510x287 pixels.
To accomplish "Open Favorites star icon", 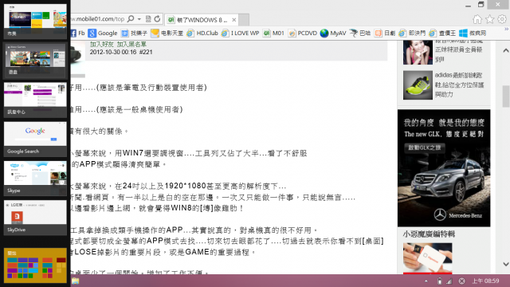I will (489, 19).
